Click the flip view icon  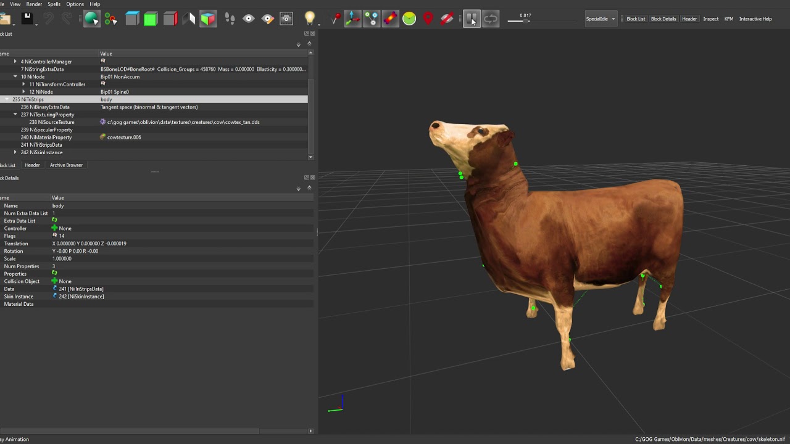[189, 19]
